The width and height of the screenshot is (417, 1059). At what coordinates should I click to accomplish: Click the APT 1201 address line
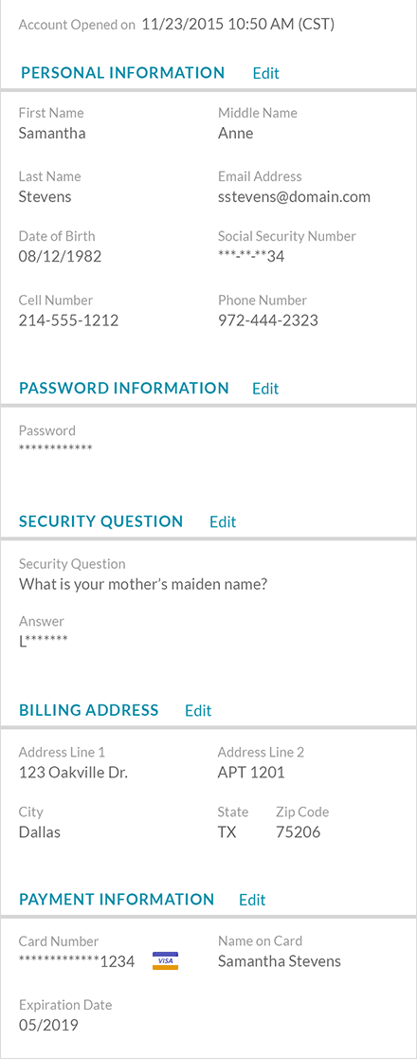(251, 773)
